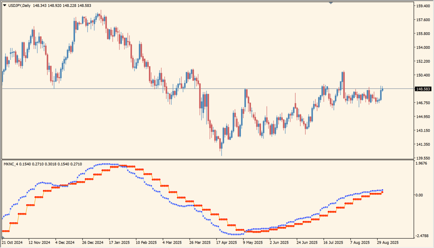
Task: Click the 17 Apr 2025 date label
Action: tap(227, 242)
